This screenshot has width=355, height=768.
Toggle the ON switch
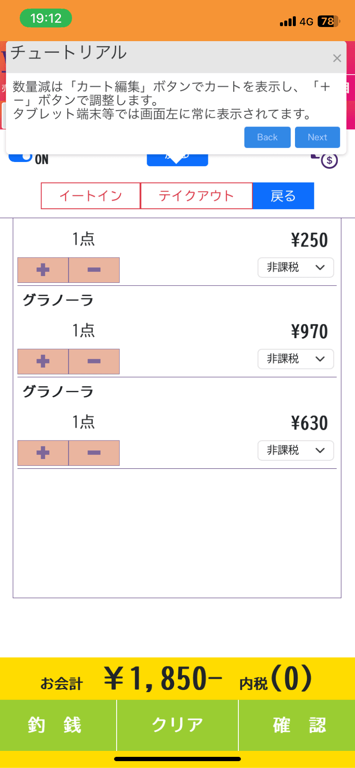point(21,157)
